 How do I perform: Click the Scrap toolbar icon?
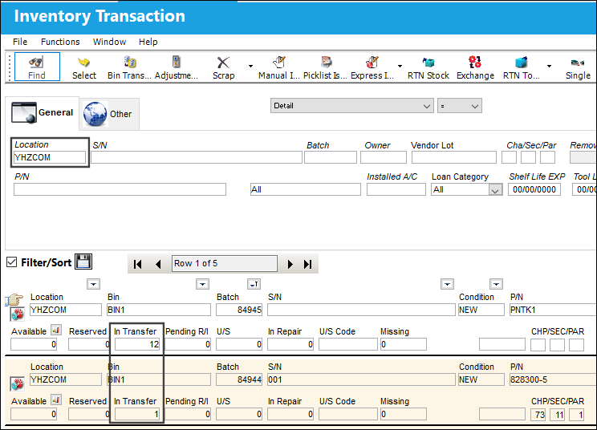tap(223, 67)
